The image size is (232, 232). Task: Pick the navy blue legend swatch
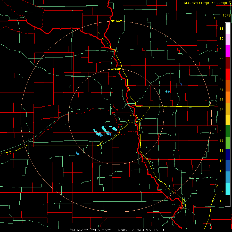click(x=228, y=154)
